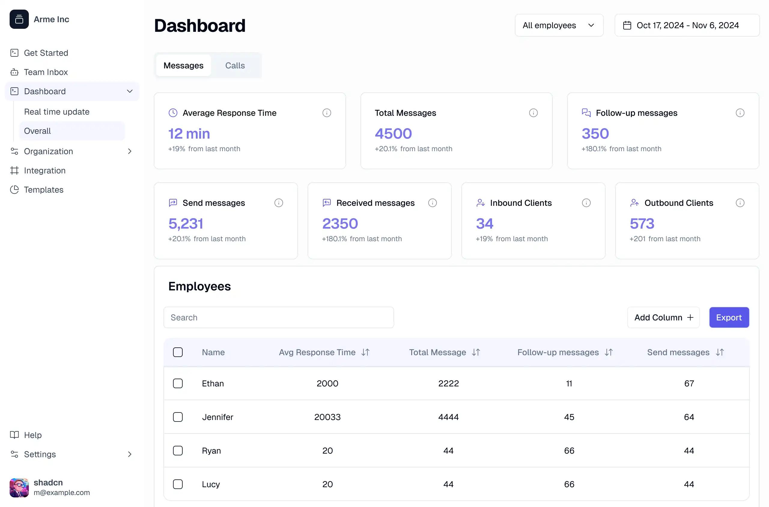
Task: Sort by Total Message column arrows
Action: pyautogui.click(x=476, y=352)
